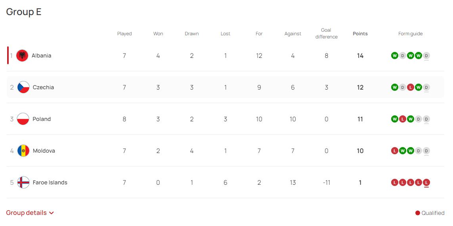Click the Form guide column header
This screenshot has height=226, width=453.
(410, 34)
